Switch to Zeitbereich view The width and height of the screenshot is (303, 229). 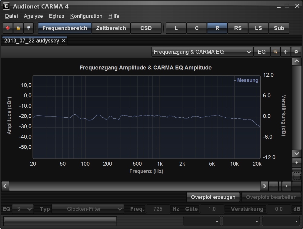(111, 28)
